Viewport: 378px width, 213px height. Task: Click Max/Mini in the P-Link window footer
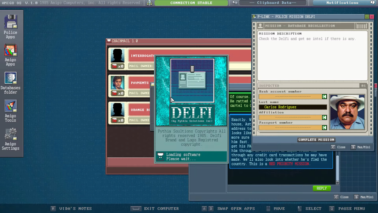pos(361,147)
